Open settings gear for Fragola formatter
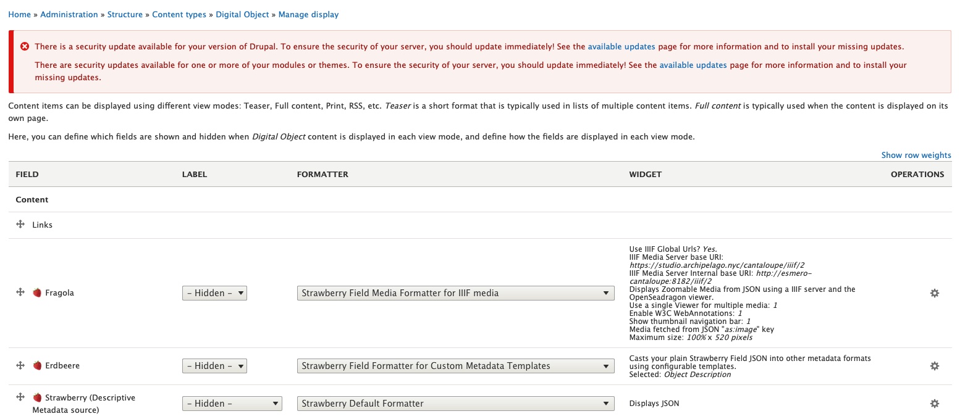 tap(934, 293)
